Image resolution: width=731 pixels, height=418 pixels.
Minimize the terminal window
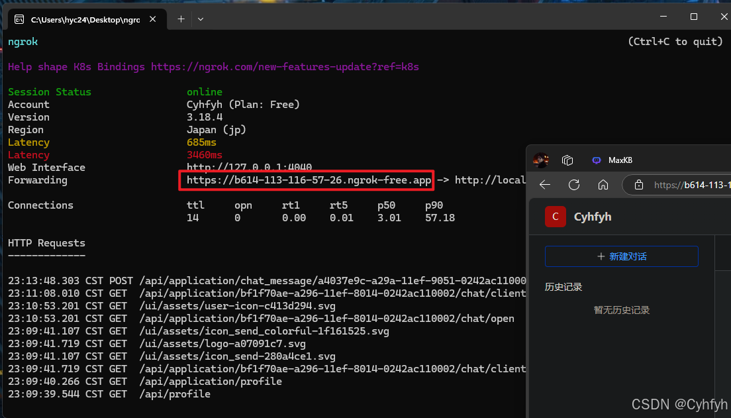pos(663,17)
